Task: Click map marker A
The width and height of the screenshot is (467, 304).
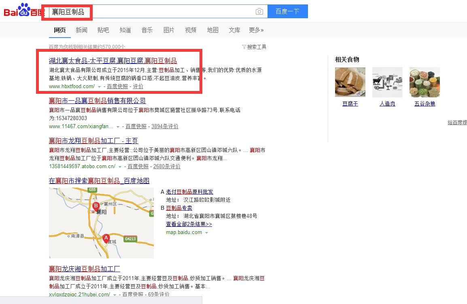Action: 106,238
